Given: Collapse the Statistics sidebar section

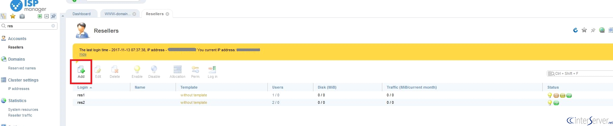Looking at the screenshot, I should click(x=17, y=101).
